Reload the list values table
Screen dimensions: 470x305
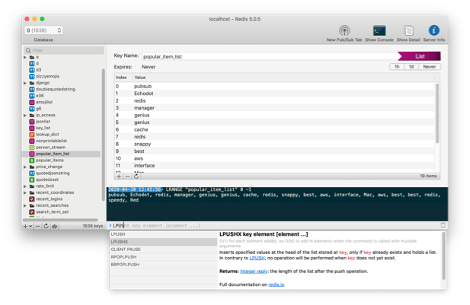pyautogui.click(x=136, y=176)
